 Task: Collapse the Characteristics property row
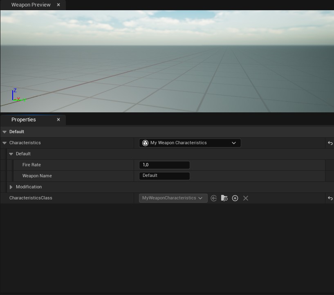[4, 143]
